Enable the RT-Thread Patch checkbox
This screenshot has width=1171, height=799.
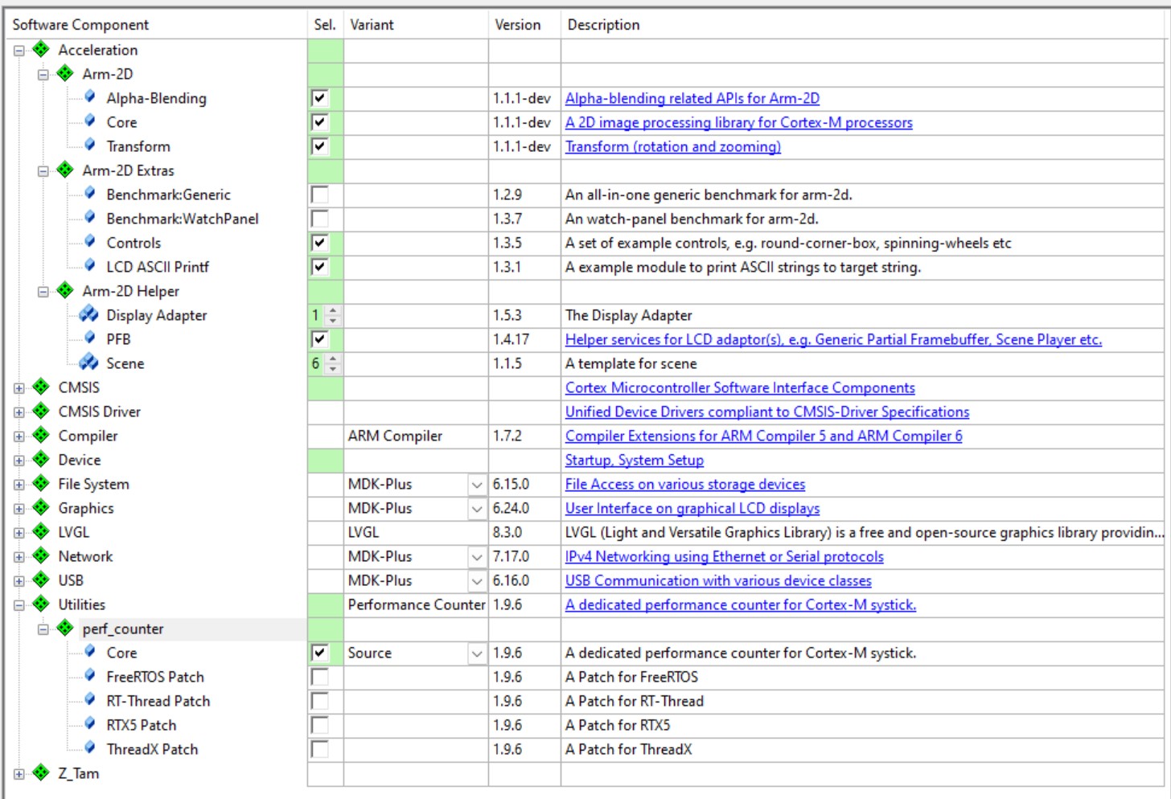pyautogui.click(x=319, y=701)
